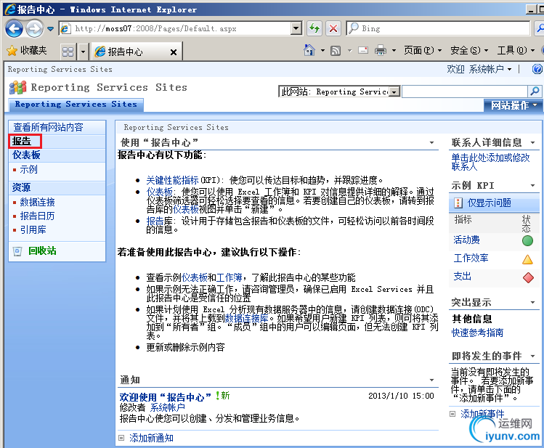Click the Reporting Services Sites breadcrumb link
The height and width of the screenshot is (448, 544).
click(x=60, y=69)
